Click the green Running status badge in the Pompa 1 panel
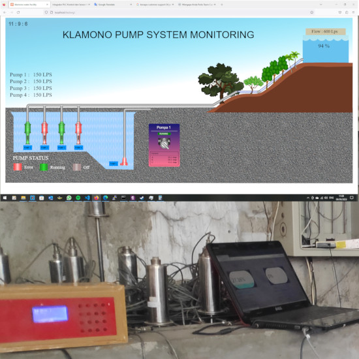359x359 pixels. 164,134
